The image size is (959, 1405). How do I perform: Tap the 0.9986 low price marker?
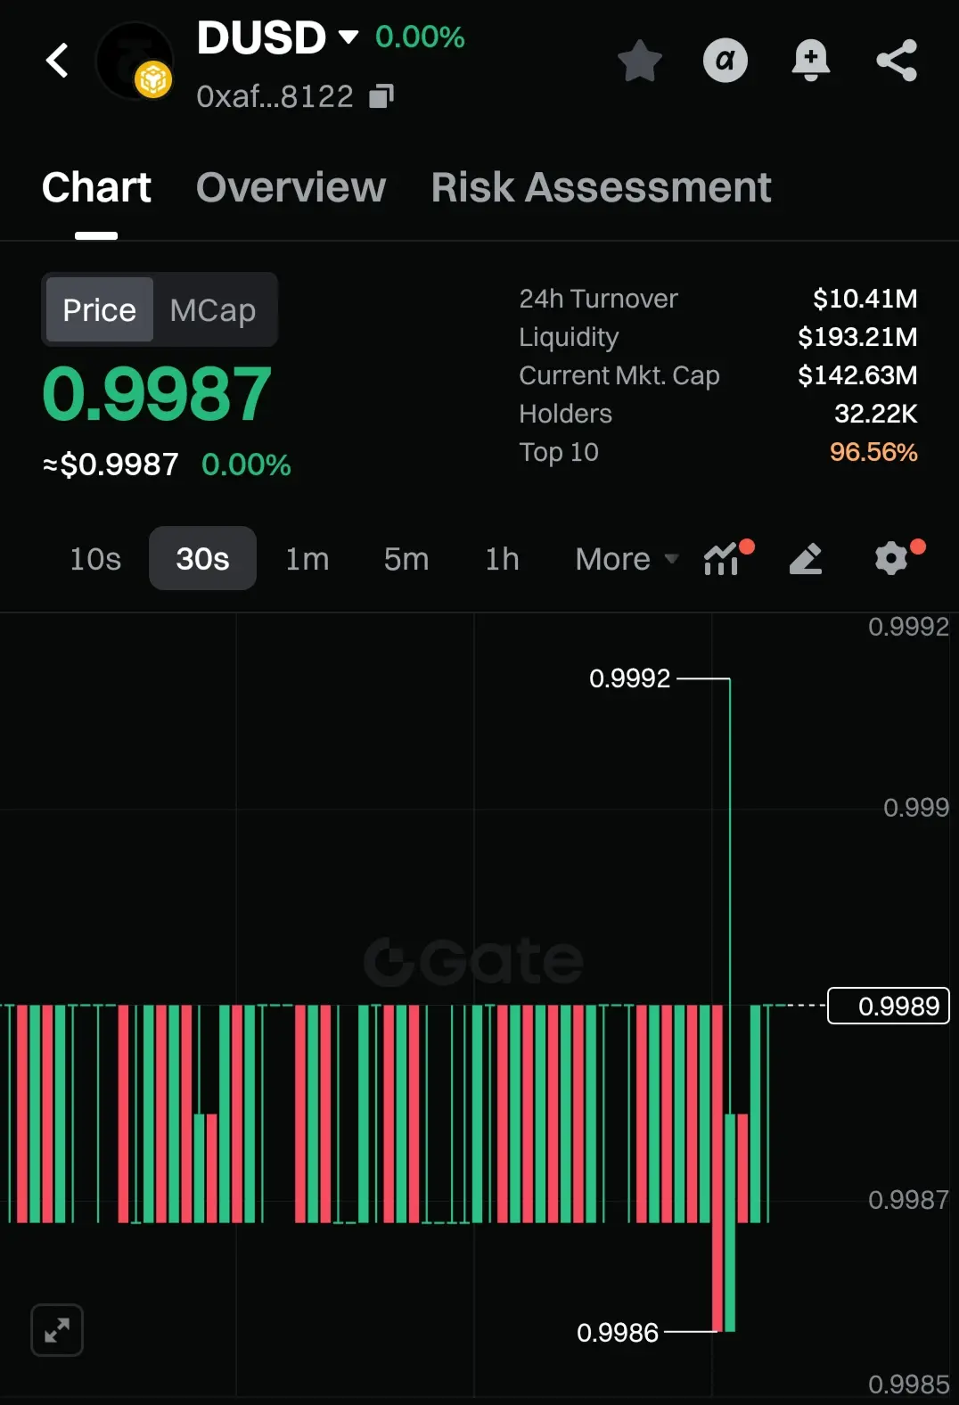617,1333
